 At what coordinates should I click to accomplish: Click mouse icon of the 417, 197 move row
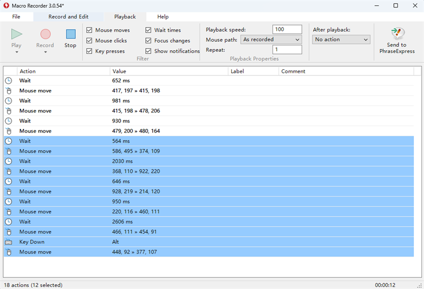[8, 91]
